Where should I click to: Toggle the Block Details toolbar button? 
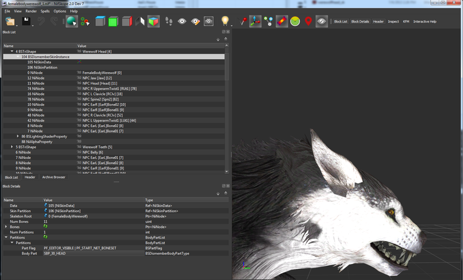[x=360, y=22]
